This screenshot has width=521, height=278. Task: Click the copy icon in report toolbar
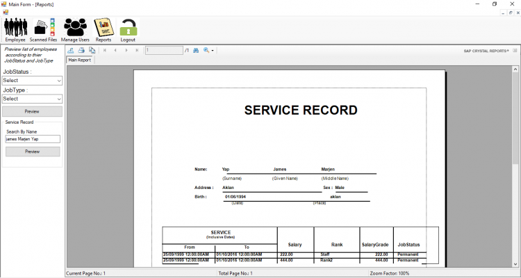coord(92,51)
